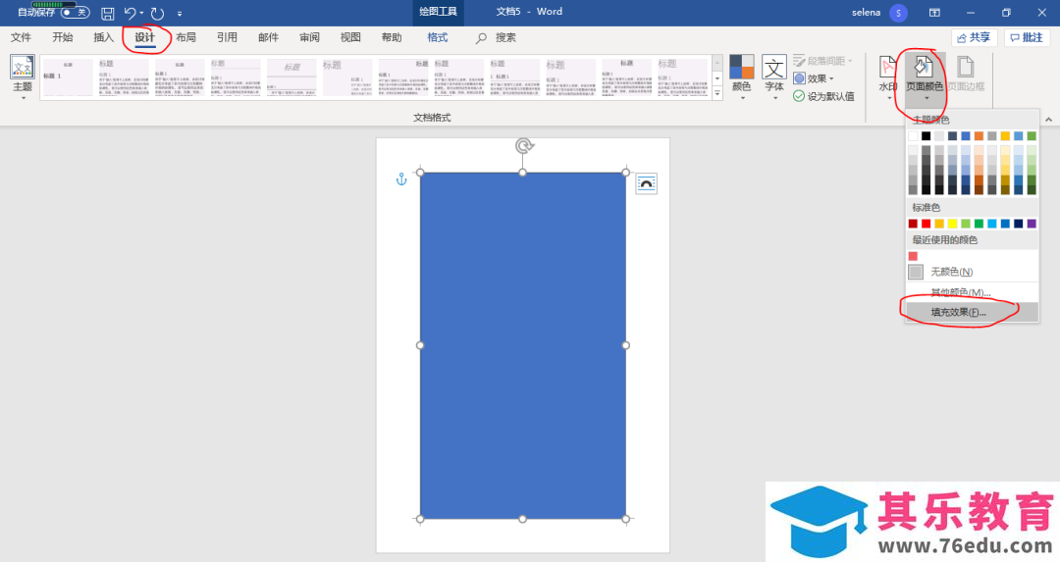This screenshot has width=1060, height=562.
Task: Click the 页面颜色 page color button
Action: [x=925, y=77]
